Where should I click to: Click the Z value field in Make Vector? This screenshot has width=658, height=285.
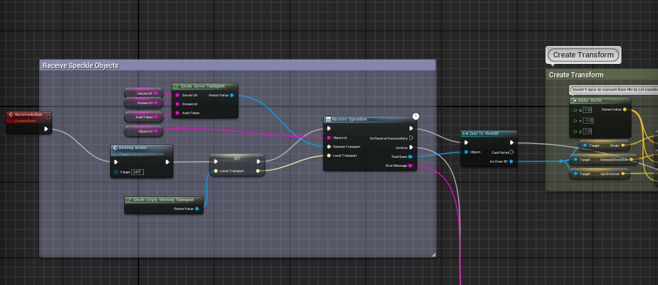point(586,131)
